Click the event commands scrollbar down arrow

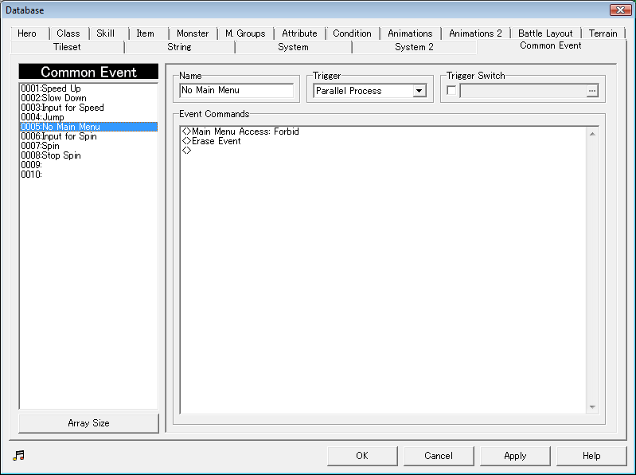pyautogui.click(x=592, y=407)
